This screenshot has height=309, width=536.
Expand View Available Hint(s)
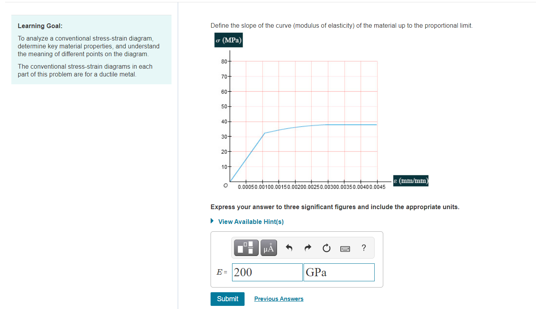(251, 221)
